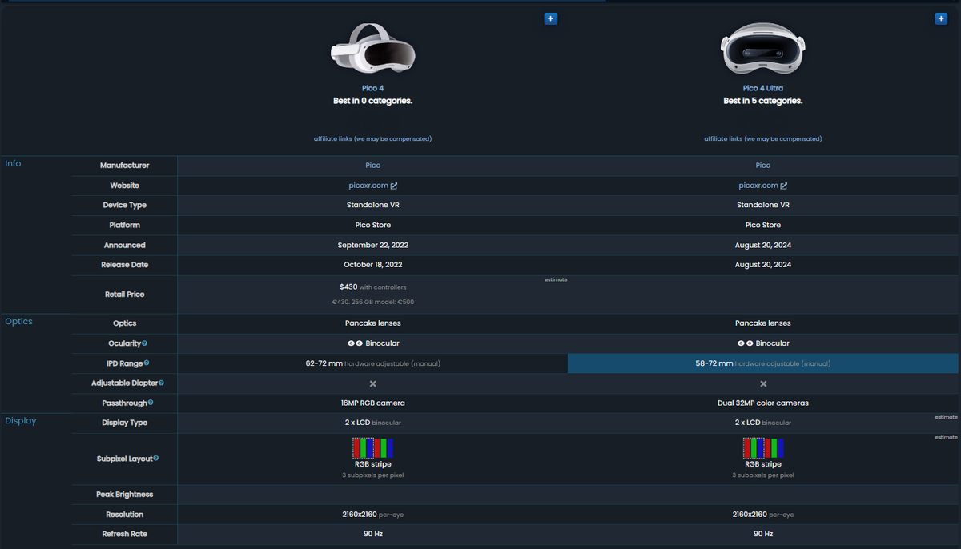Open the Pico 4 Ultra product name link
961x549 pixels.
click(x=763, y=89)
